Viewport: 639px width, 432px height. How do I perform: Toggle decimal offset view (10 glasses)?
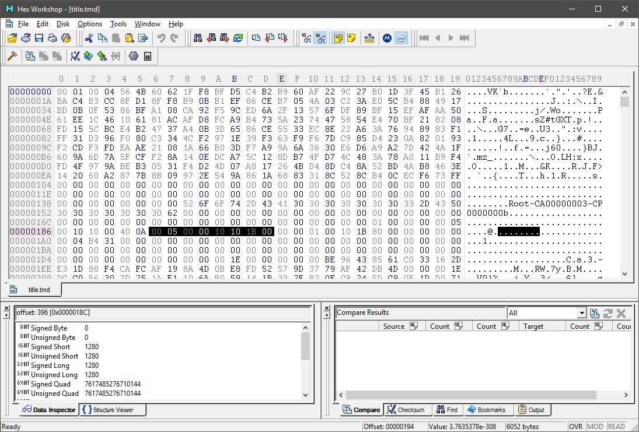pos(306,38)
